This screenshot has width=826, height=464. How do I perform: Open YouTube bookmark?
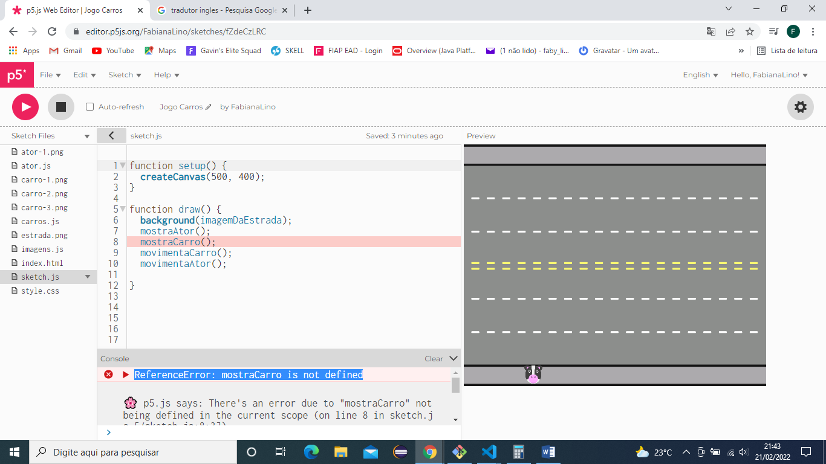(113, 51)
